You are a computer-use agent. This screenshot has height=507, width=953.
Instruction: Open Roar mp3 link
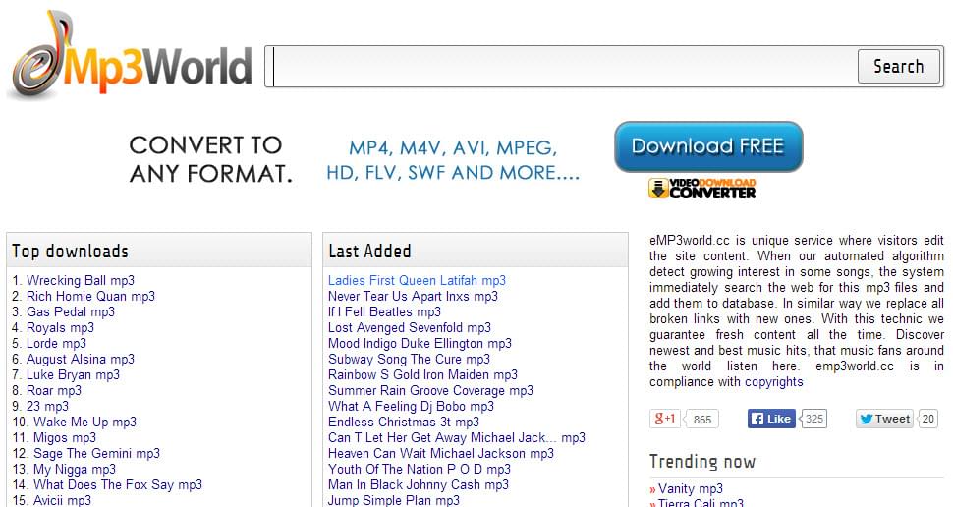point(53,390)
